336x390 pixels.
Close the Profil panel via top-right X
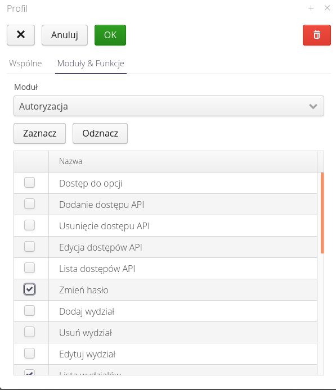click(328, 8)
